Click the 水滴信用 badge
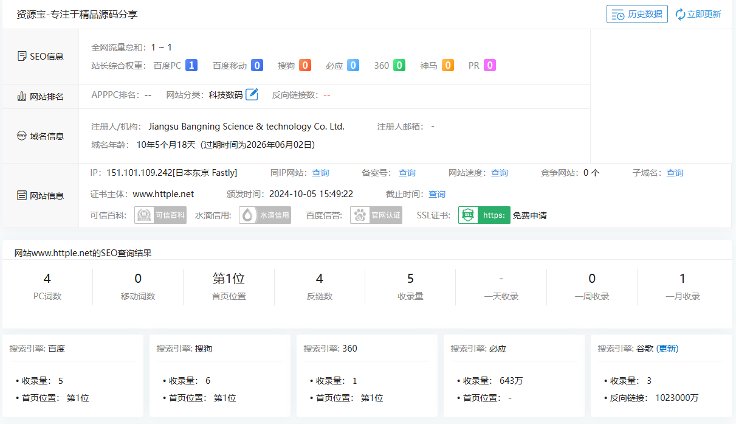This screenshot has width=736, height=424. [x=265, y=215]
